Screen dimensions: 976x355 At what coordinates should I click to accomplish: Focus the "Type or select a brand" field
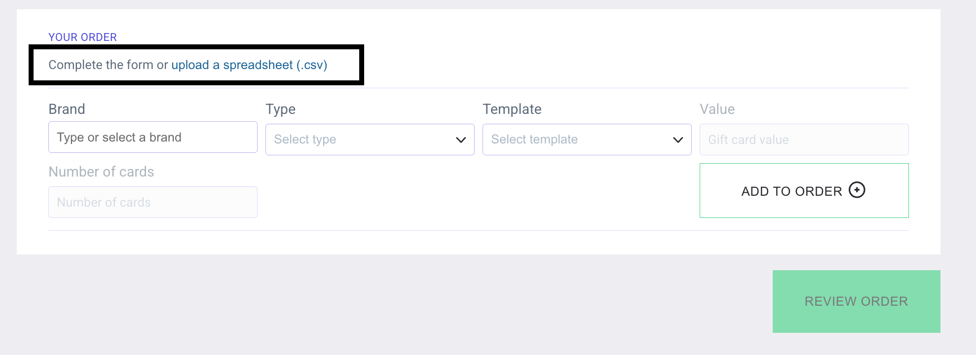[153, 137]
